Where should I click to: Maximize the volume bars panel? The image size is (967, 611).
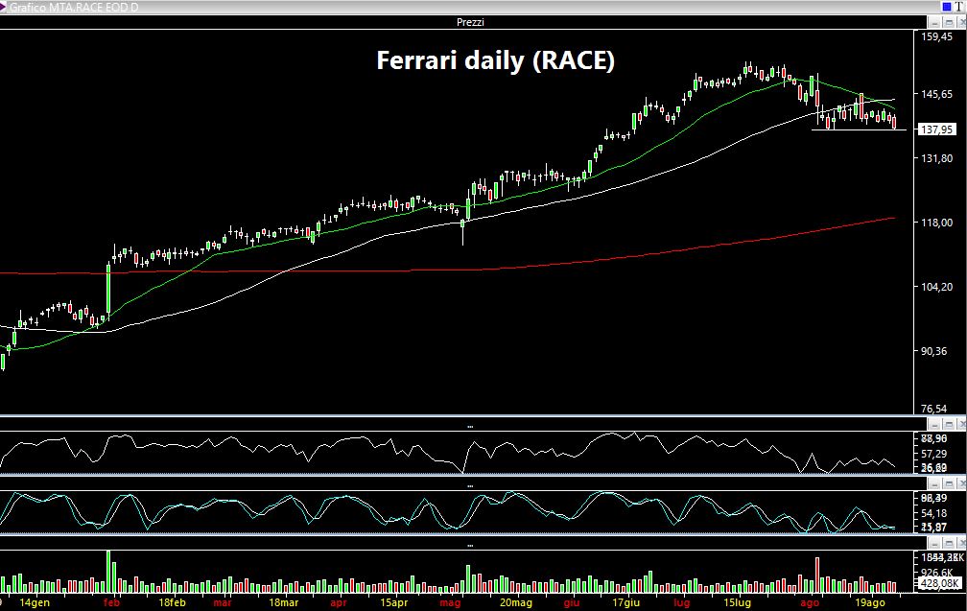[x=949, y=543]
